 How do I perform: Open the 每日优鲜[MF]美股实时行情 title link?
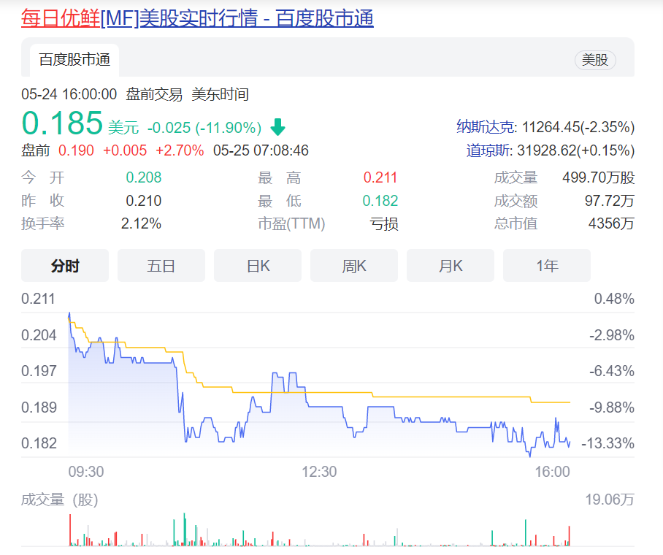pyautogui.click(x=197, y=18)
